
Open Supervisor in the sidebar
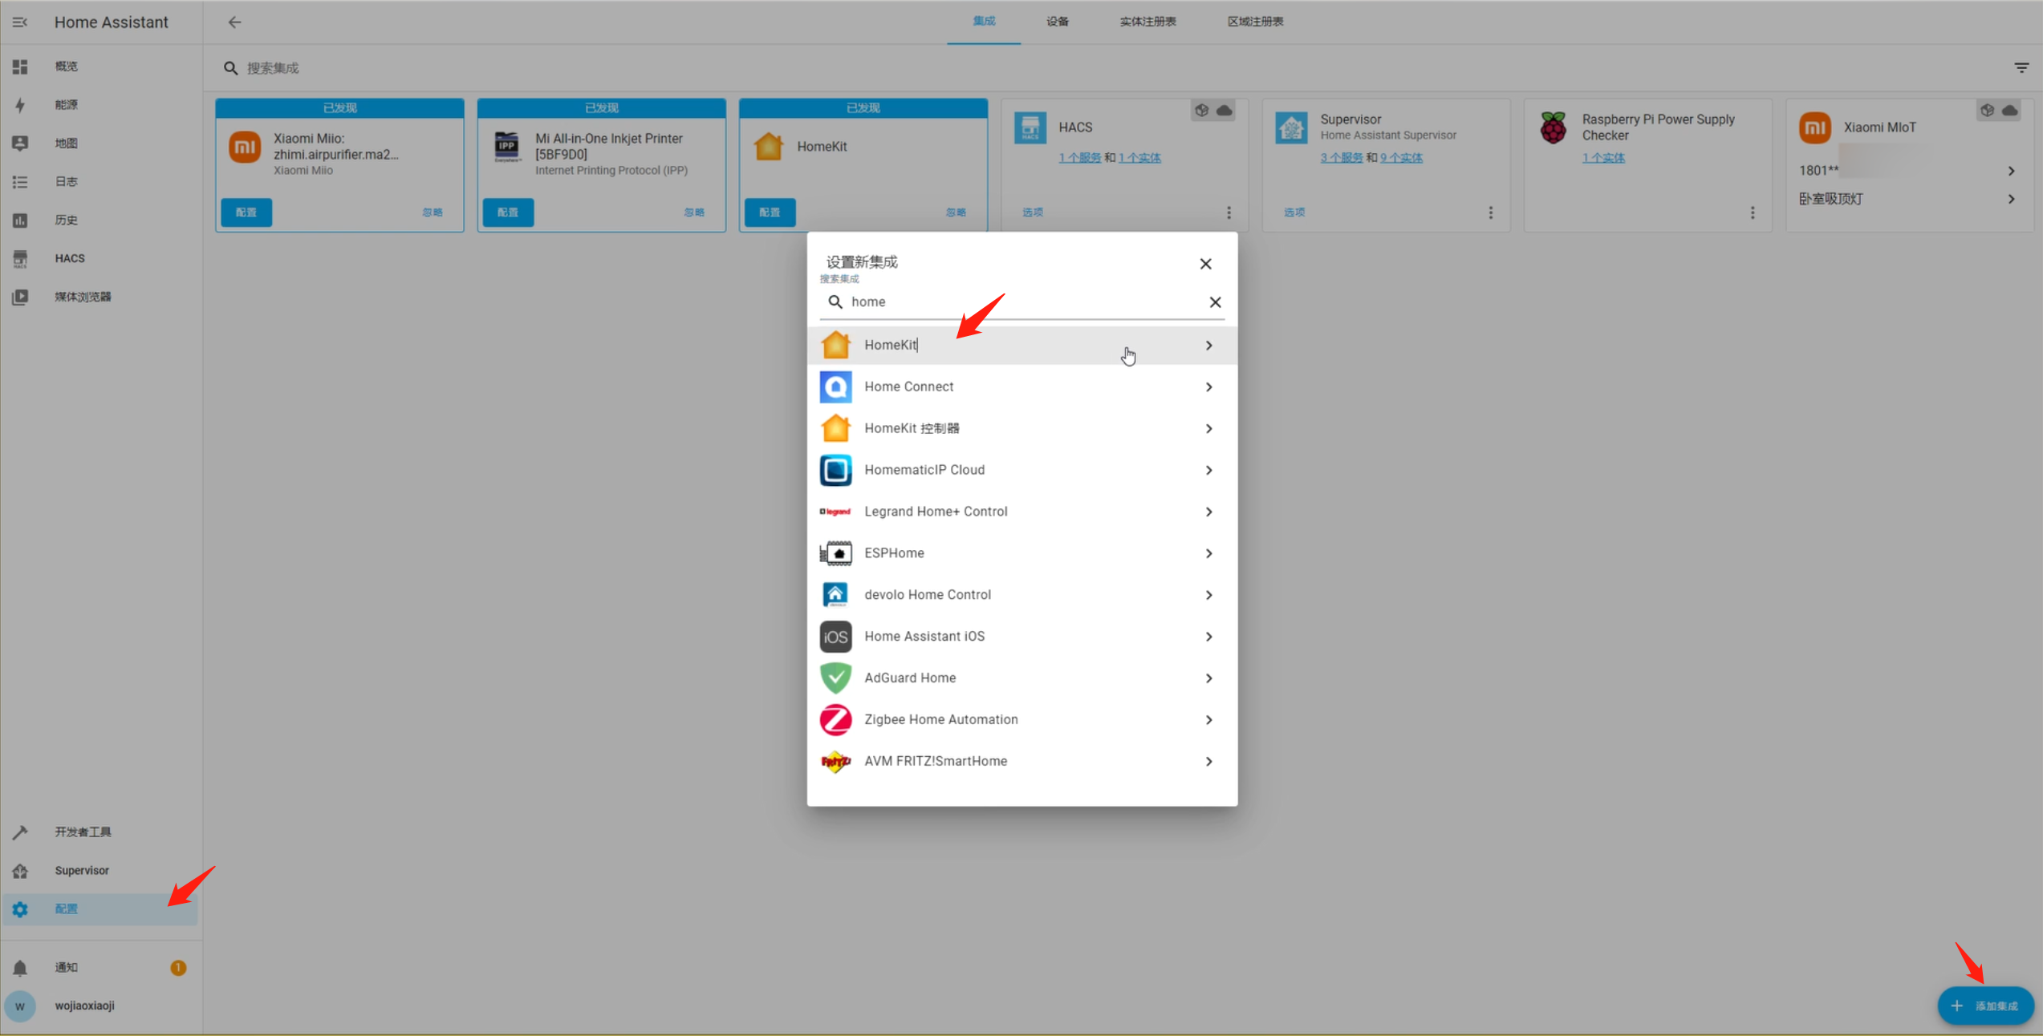click(x=100, y=871)
